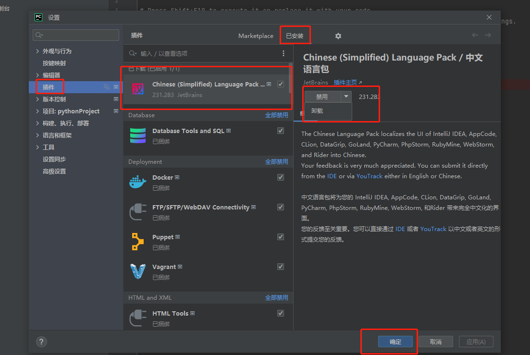This screenshot has height=355, width=530.
Task: Expand the 版本控制 settings section
Action: (x=37, y=99)
